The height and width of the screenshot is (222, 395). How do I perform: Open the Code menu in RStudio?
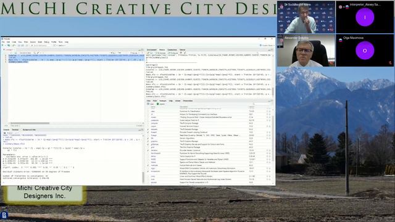click(14, 42)
